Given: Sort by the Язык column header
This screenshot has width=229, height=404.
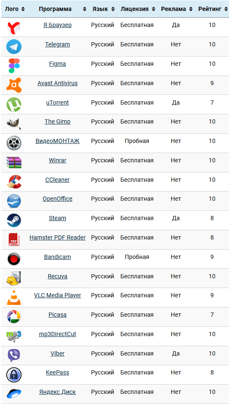Looking at the screenshot, I should coord(103,9).
